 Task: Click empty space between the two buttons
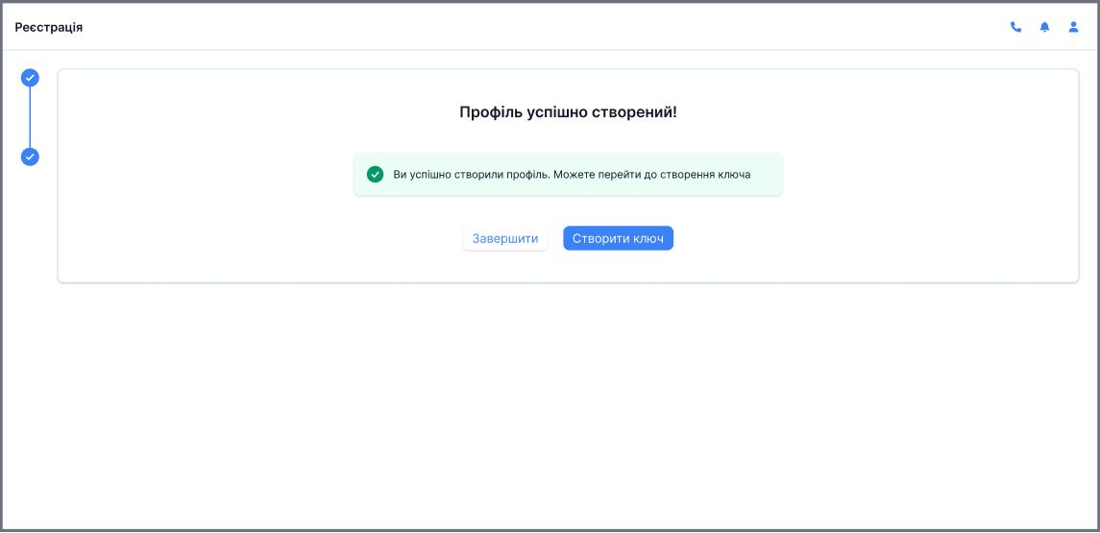(x=555, y=238)
